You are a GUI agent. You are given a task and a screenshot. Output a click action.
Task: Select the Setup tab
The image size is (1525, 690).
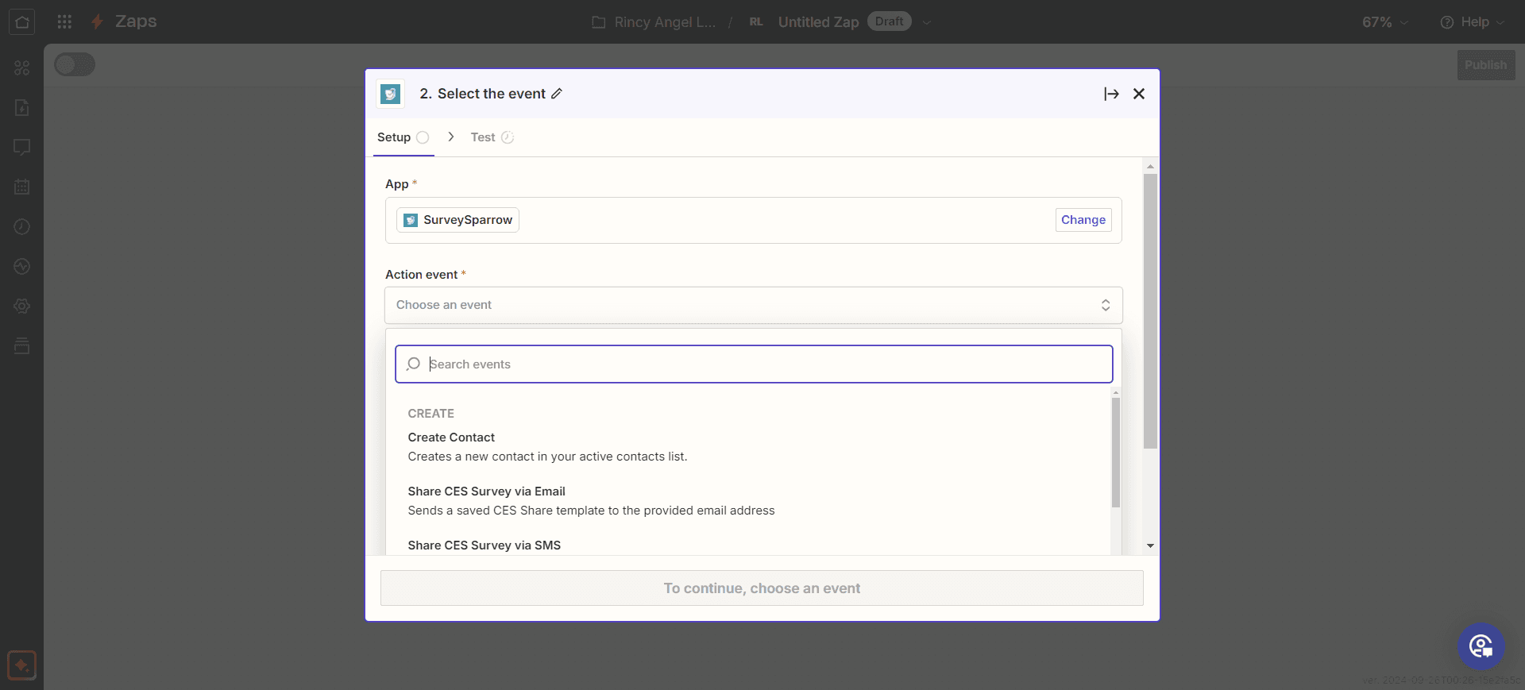[394, 137]
